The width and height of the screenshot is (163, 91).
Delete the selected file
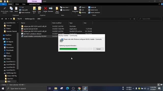[45, 10]
